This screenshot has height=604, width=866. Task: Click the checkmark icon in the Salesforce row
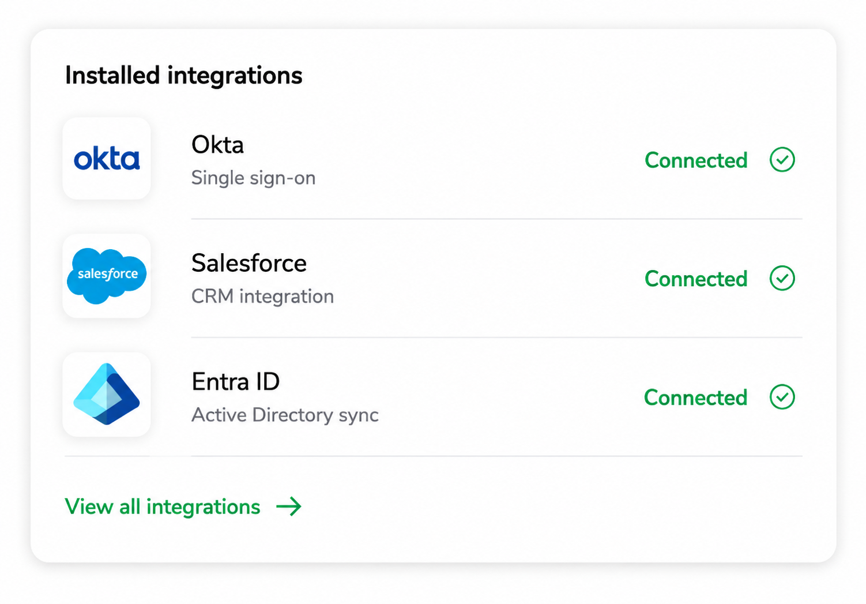click(x=782, y=279)
